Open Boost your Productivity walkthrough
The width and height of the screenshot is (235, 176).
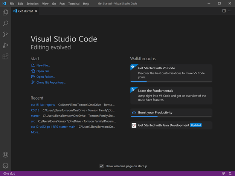[x=171, y=113]
